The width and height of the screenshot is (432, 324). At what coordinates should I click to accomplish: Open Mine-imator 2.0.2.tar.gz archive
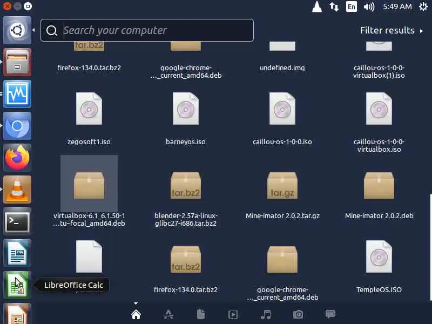[282, 185]
